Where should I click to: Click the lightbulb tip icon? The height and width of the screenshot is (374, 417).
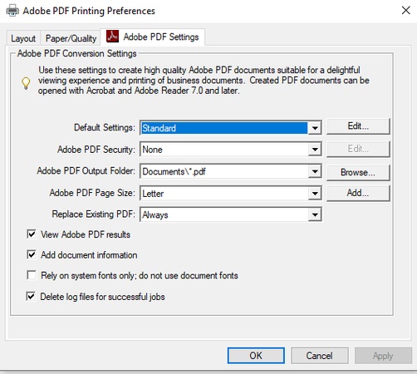click(x=26, y=83)
